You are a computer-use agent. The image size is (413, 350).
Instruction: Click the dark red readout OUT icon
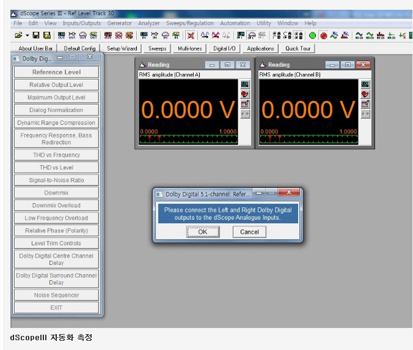108,35
